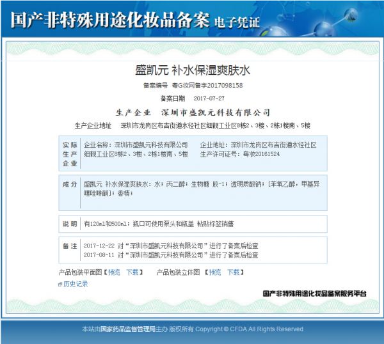Image resolution: width=384 pixels, height=344 pixels.
Task: Open the 历史记录 link
Action: tap(76, 284)
